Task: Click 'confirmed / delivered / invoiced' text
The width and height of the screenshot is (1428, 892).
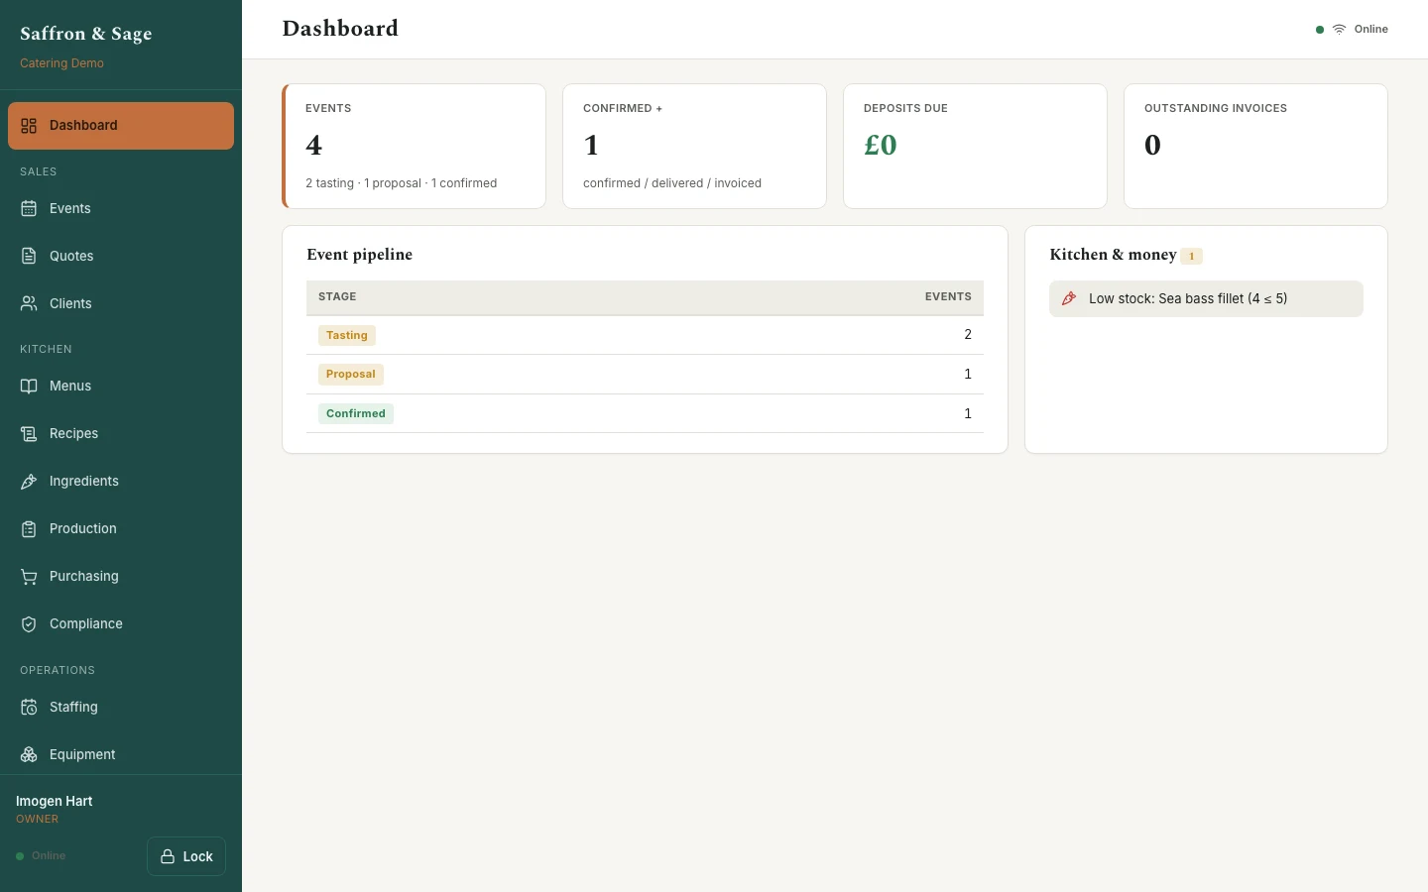Action: coord(672,183)
